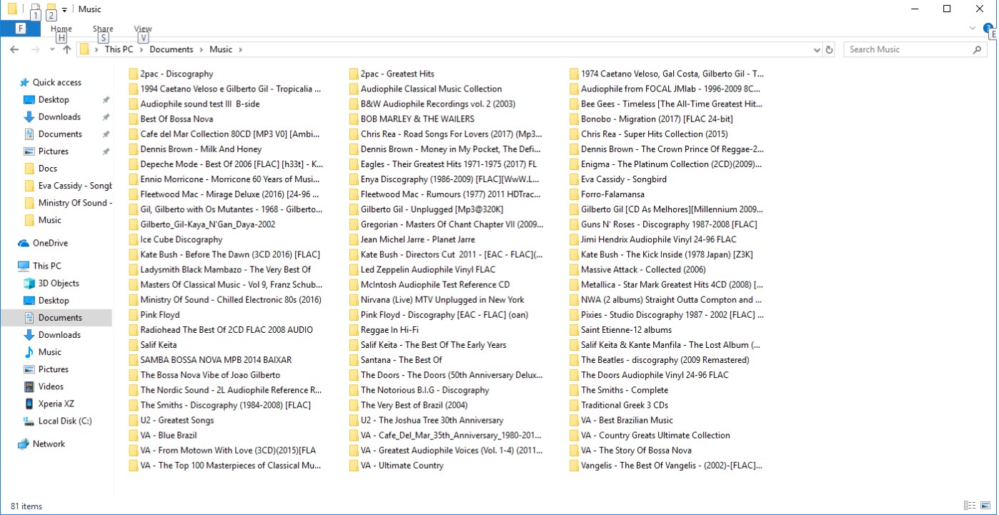The height and width of the screenshot is (515, 999).
Task: Open pinned Desktop under Quick access
Action: click(x=54, y=99)
